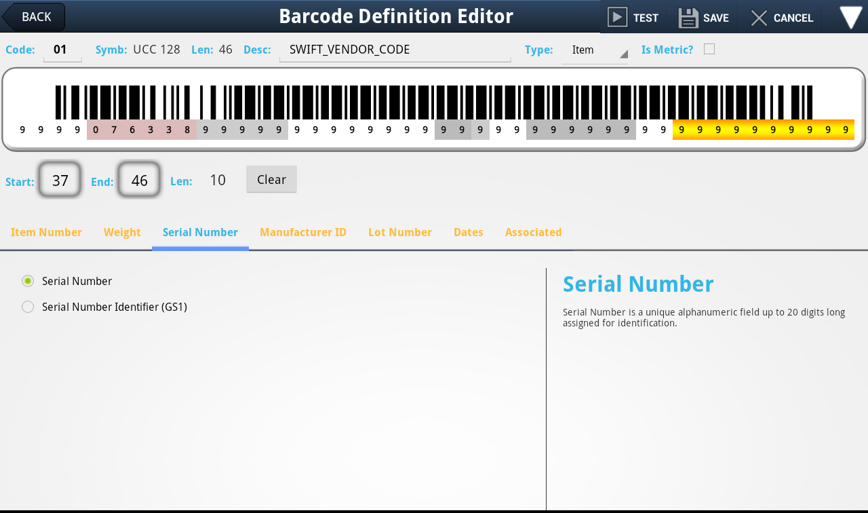Click the CANCEL label in top bar
The height and width of the screenshot is (513, 868).
click(793, 18)
